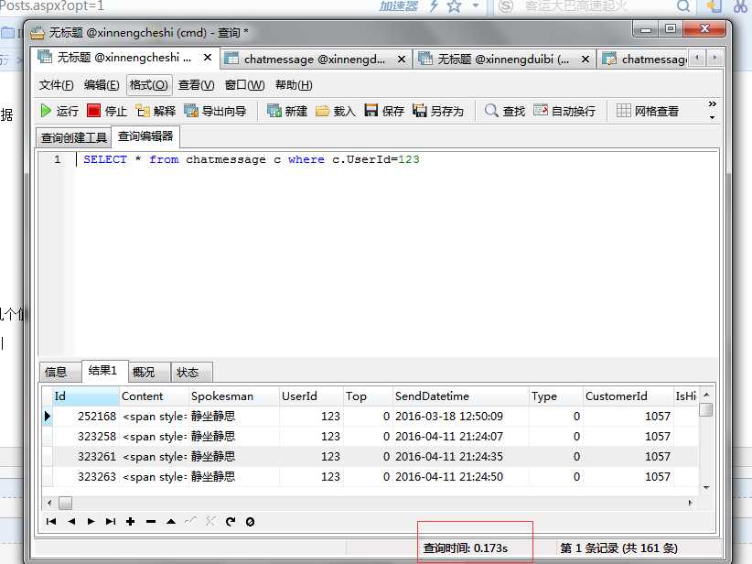Select 查询编辑器 tab

click(x=145, y=136)
